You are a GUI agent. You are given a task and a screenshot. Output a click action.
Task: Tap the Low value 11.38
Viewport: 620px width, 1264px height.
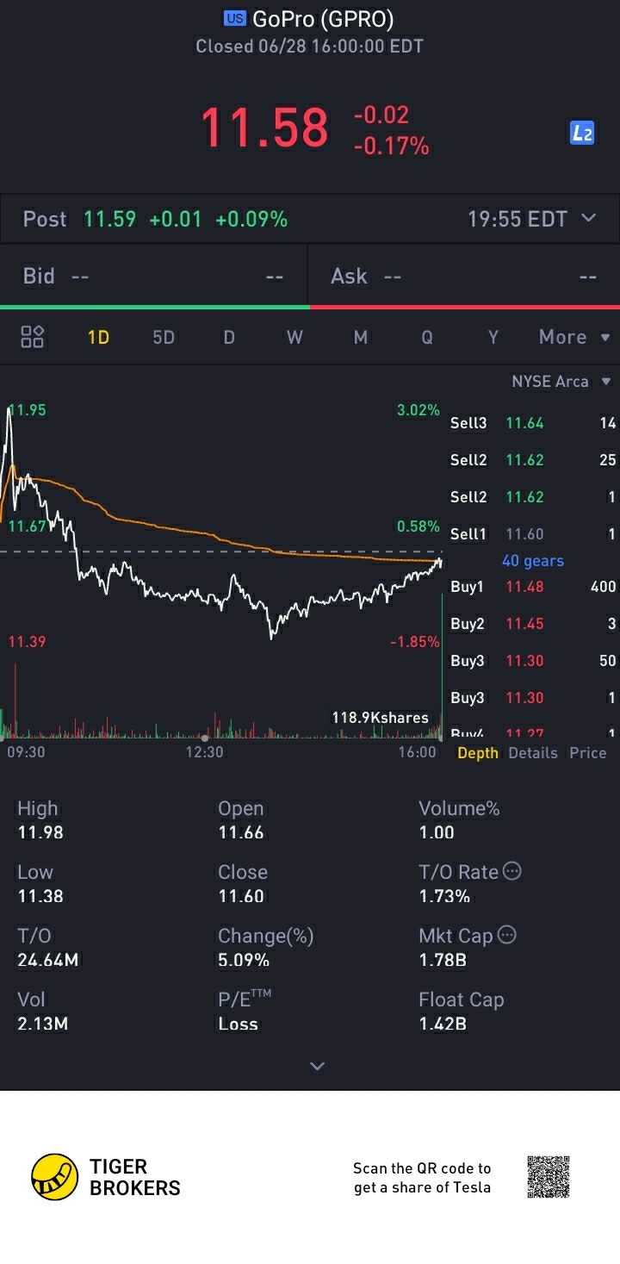coord(40,896)
